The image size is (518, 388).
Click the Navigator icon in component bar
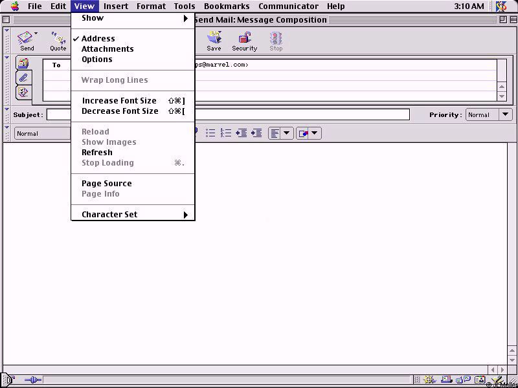(x=429, y=380)
